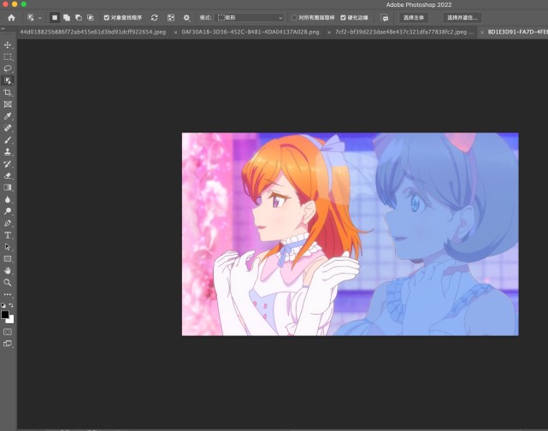The image size is (548, 431).
Task: Close the 7cf2-bf39d223 jpeg tab
Action: (329, 32)
